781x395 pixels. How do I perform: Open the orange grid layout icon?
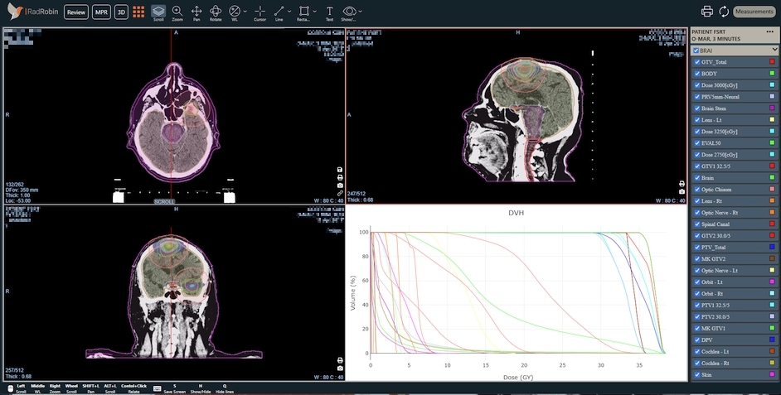click(138, 12)
